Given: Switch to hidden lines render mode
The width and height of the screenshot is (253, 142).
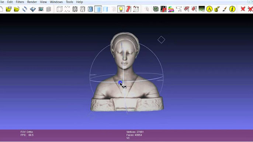Looking at the screenshot, I should point(83,9).
